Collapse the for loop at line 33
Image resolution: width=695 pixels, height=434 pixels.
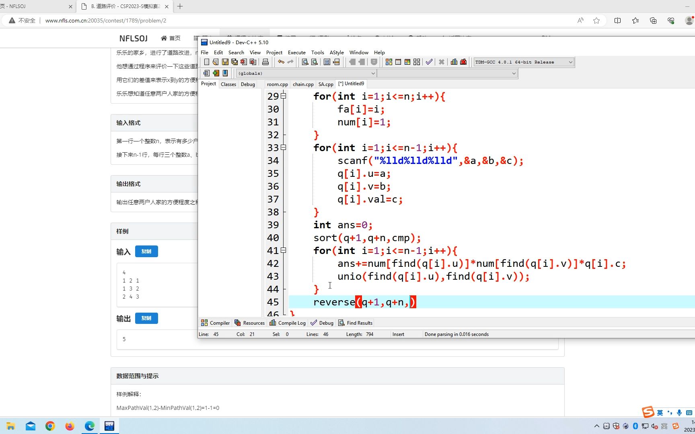pyautogui.click(x=284, y=147)
